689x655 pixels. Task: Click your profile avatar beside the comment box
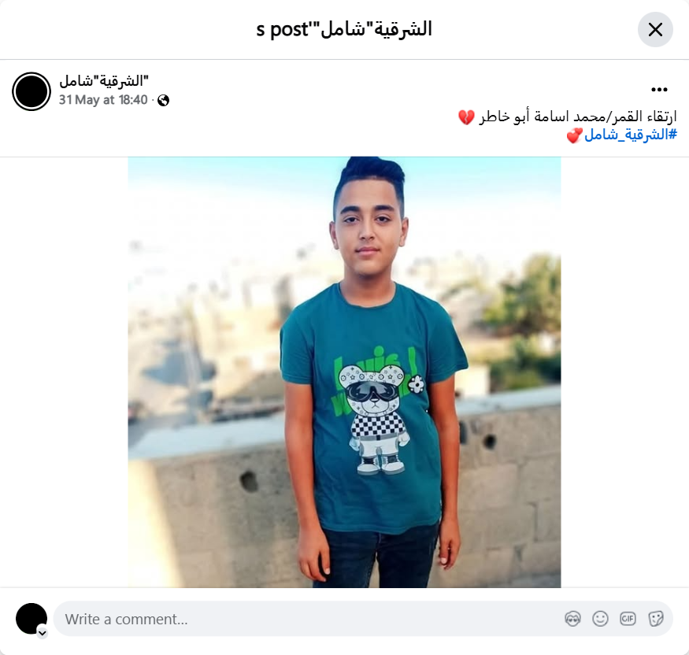[31, 619]
